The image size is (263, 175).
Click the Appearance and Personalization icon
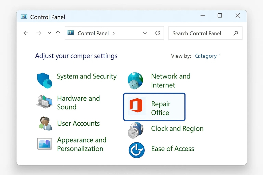point(45,144)
